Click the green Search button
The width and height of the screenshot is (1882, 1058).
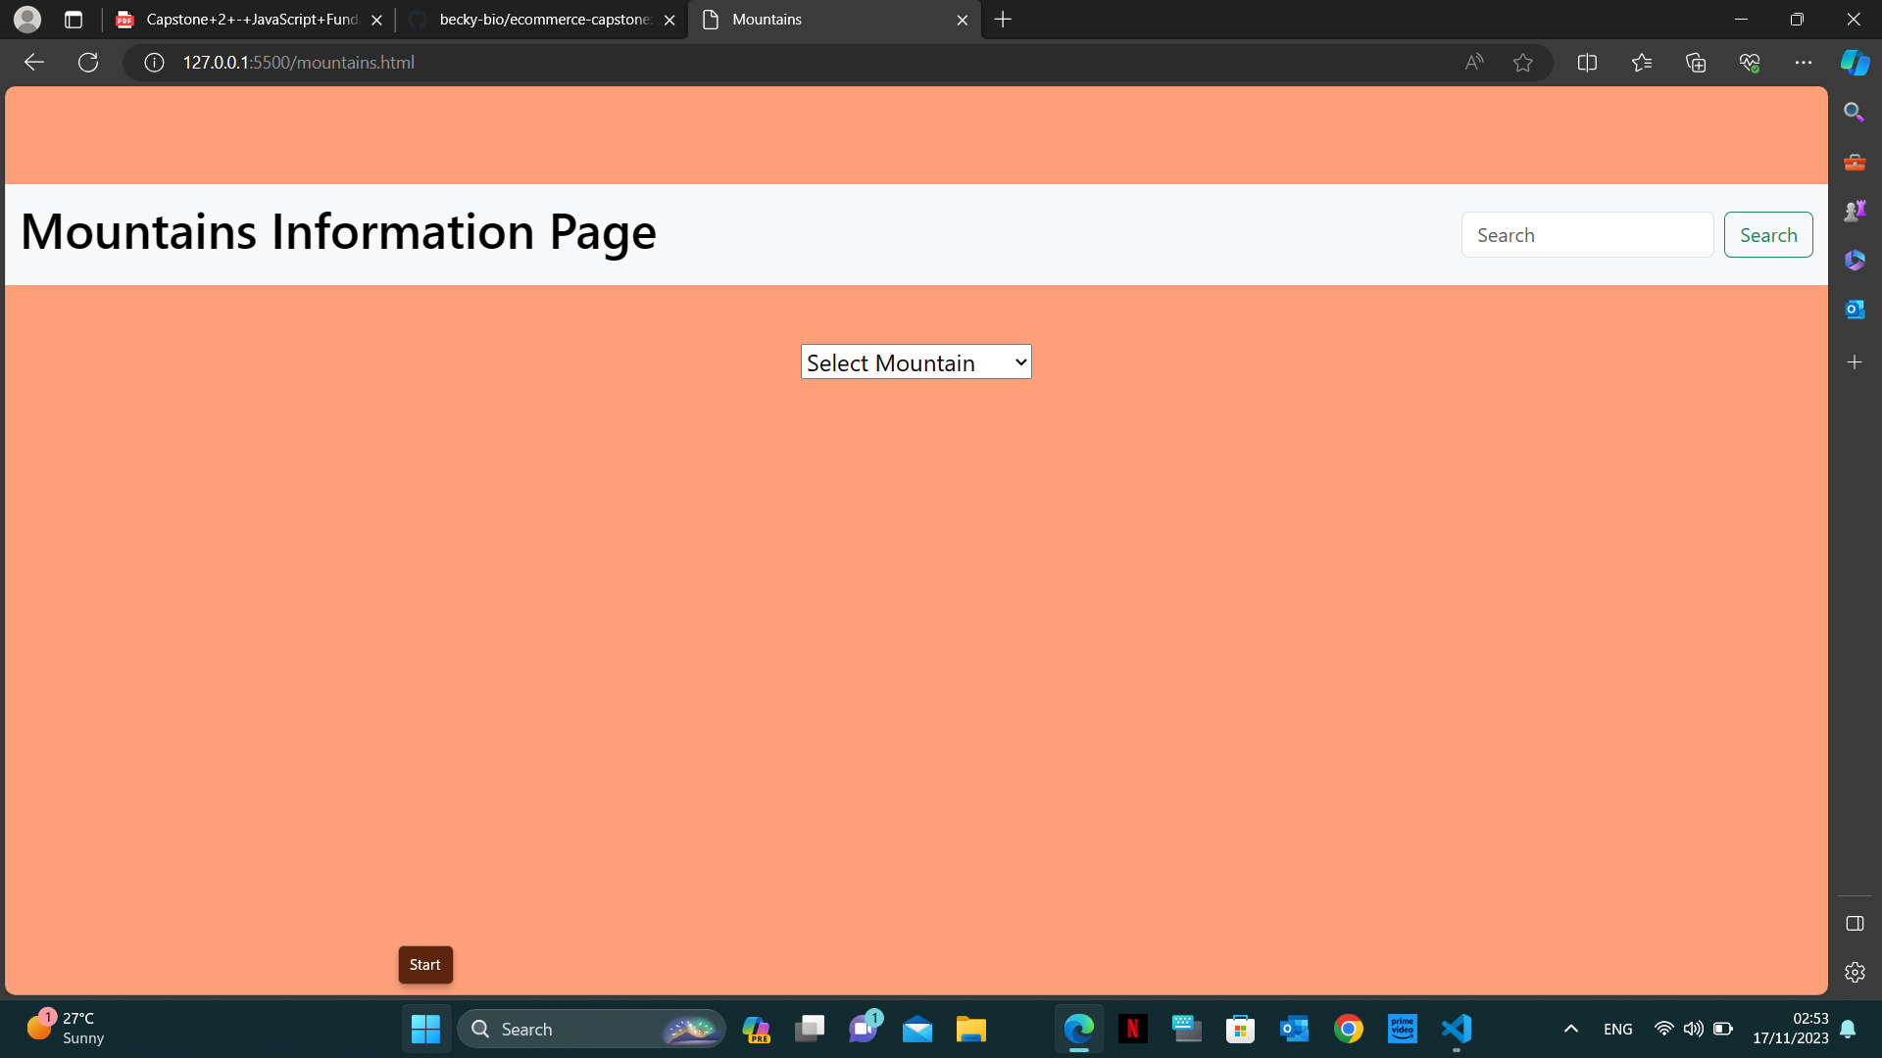click(1767, 235)
